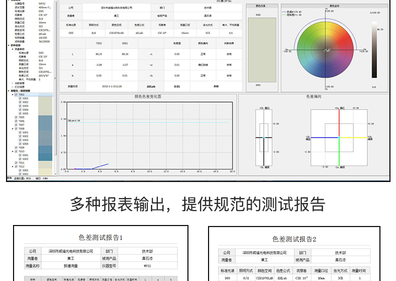Uncheck the T008 checkbox
The width and height of the screenshot is (396, 281).
pyautogui.click(x=17, y=129)
